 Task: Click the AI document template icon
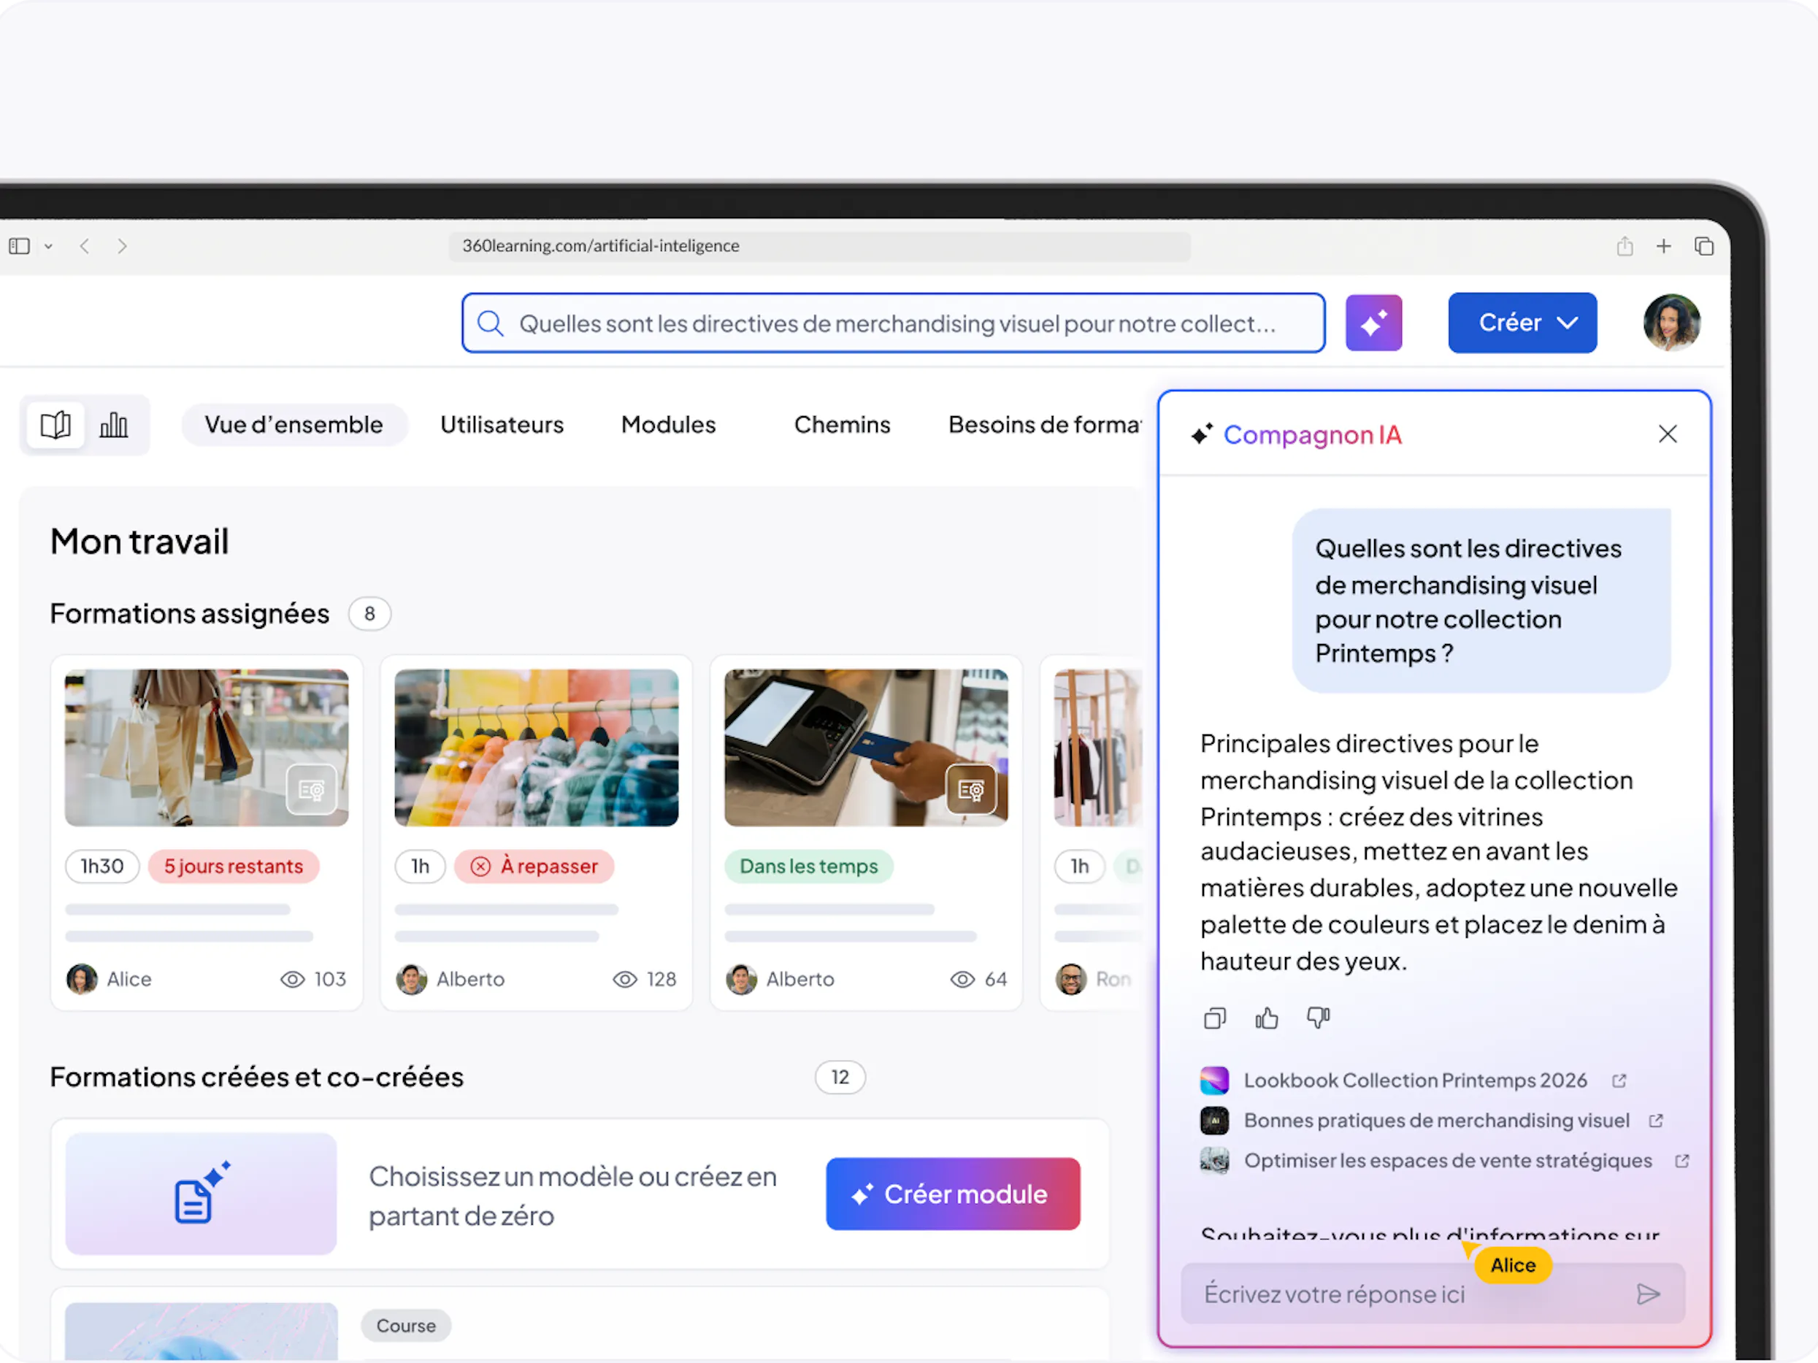(202, 1193)
